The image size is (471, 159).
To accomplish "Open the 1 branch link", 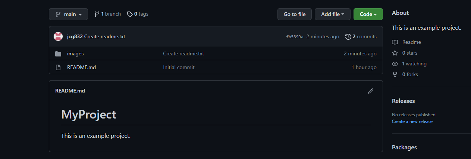I will [x=107, y=14].
